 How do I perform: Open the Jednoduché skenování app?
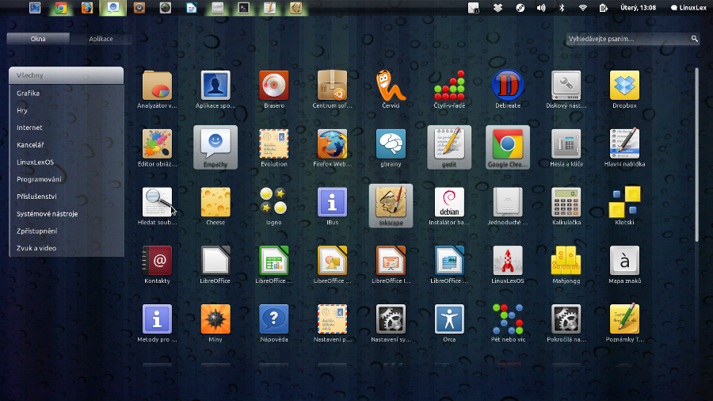(x=508, y=206)
